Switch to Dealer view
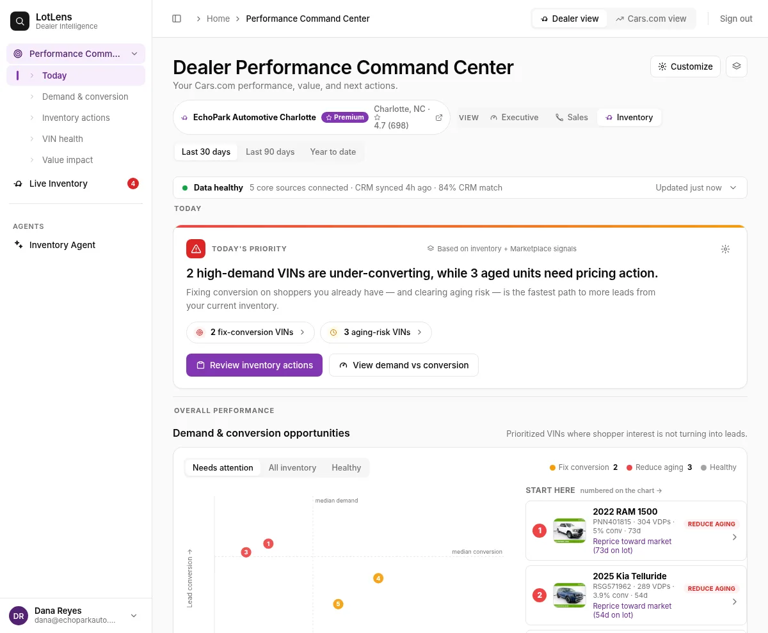The height and width of the screenshot is (633, 768). [570, 19]
